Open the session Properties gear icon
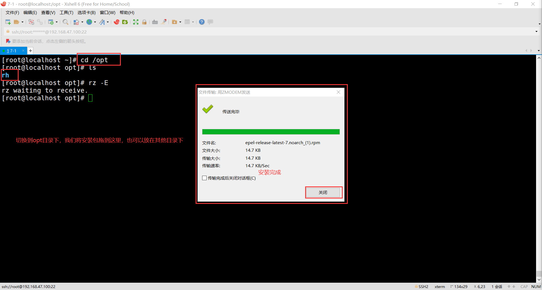The width and height of the screenshot is (542, 290). (51, 22)
